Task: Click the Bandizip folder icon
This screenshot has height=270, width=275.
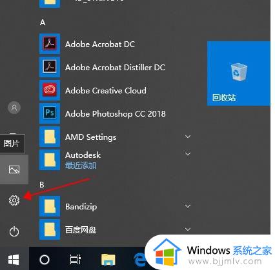Action: [x=50, y=206]
